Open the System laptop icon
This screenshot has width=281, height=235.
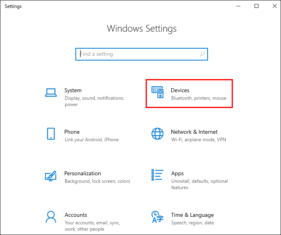click(x=51, y=93)
